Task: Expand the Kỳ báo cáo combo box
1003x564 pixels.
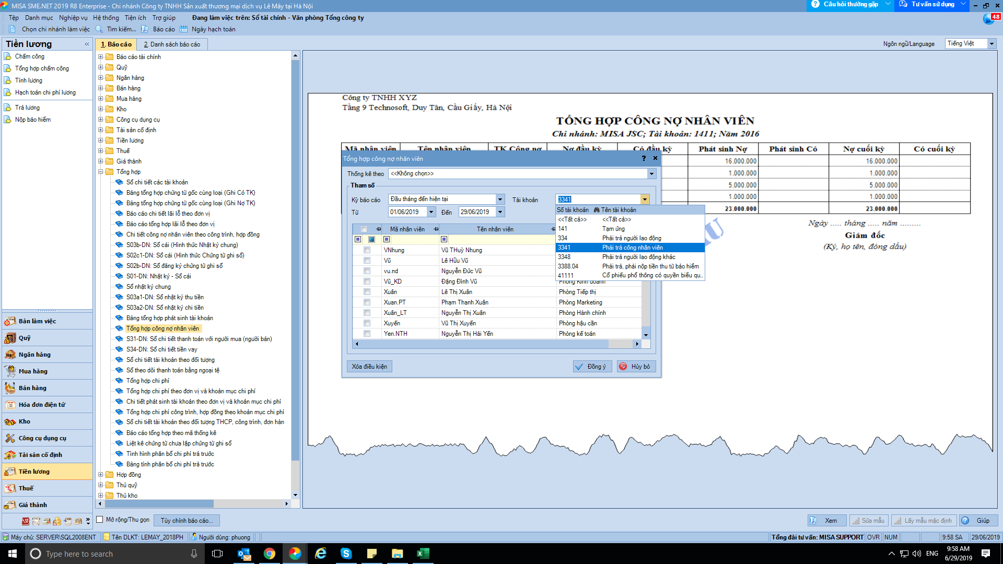Action: pyautogui.click(x=500, y=199)
